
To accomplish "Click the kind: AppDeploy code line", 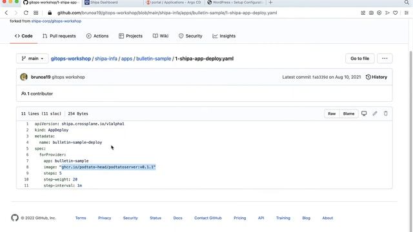I will click(52, 130).
